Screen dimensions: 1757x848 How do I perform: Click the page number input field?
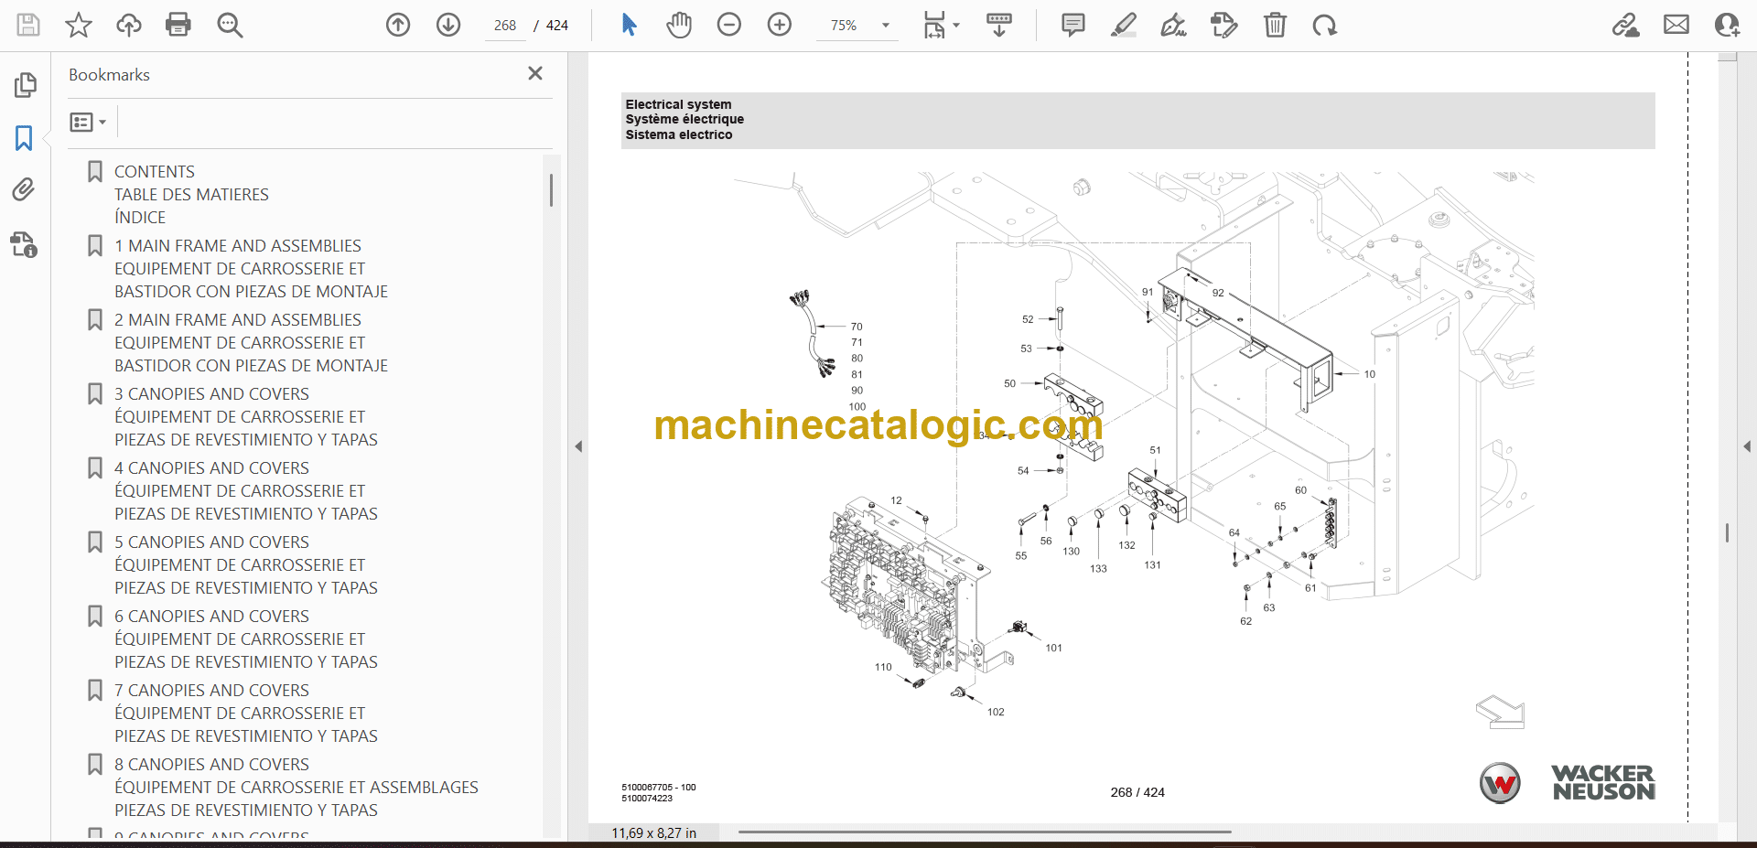click(505, 26)
